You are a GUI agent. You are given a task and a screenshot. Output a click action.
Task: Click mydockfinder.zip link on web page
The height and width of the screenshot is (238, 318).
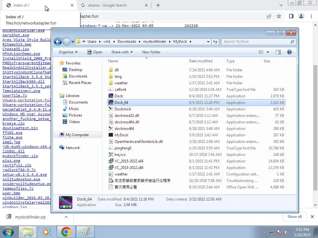coord(20,156)
